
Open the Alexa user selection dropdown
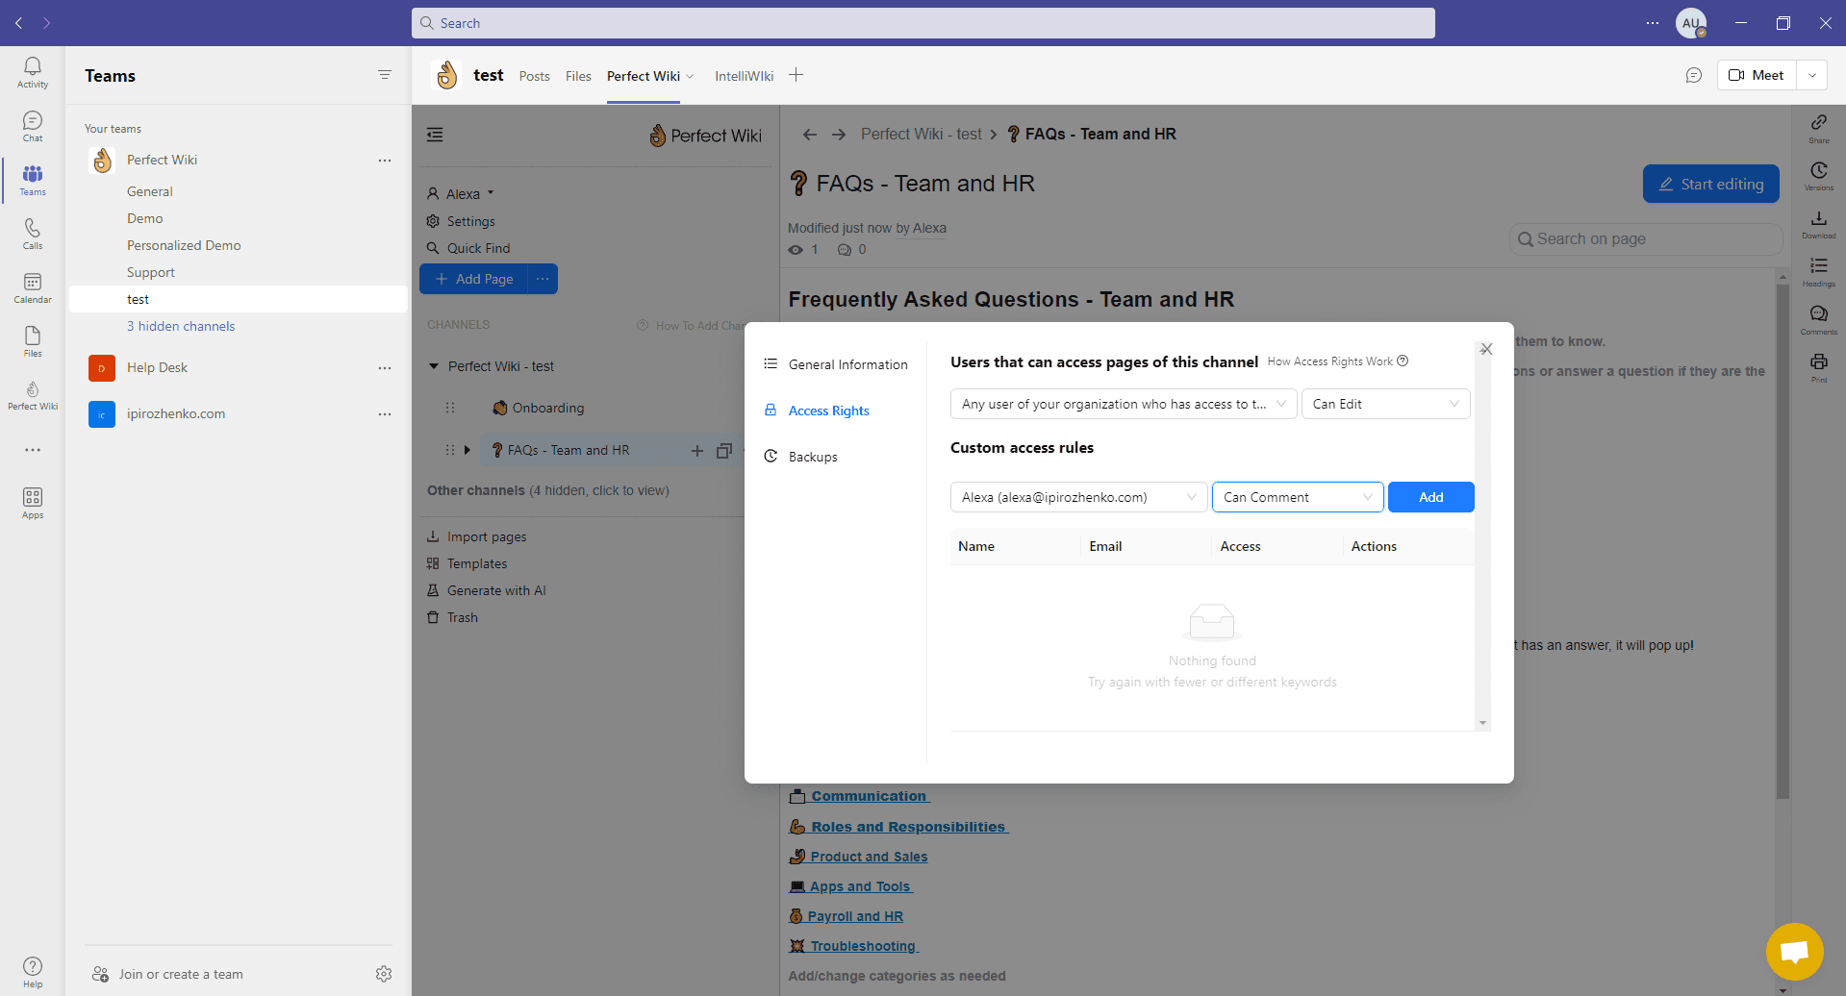tap(1078, 497)
